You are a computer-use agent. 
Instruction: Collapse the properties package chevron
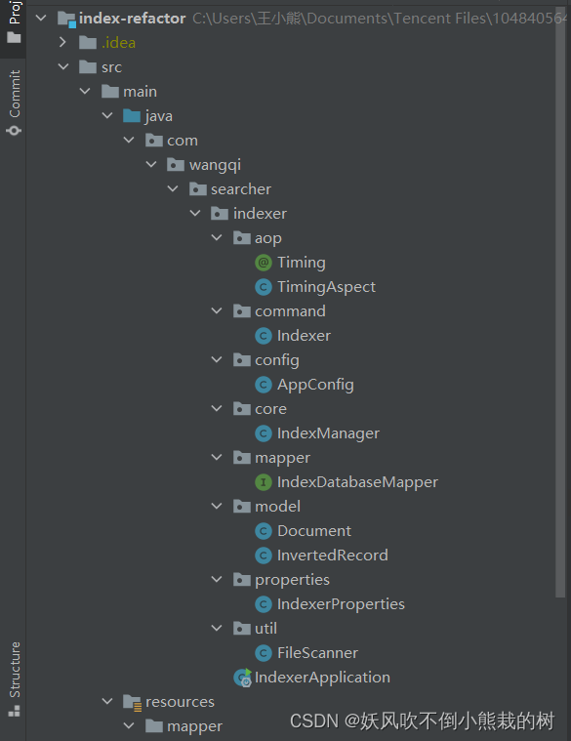pos(217,579)
